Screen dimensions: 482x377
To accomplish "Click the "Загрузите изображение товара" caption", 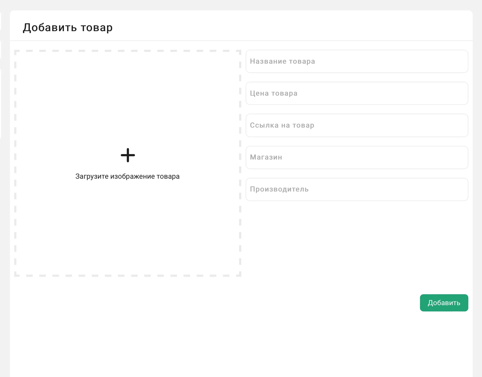I will [127, 176].
